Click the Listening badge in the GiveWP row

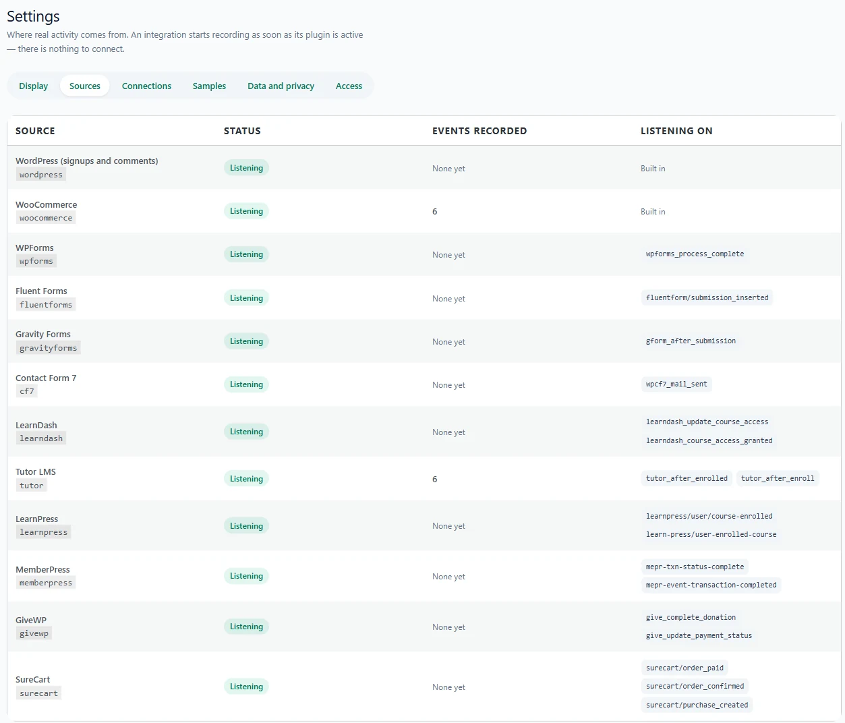(246, 627)
